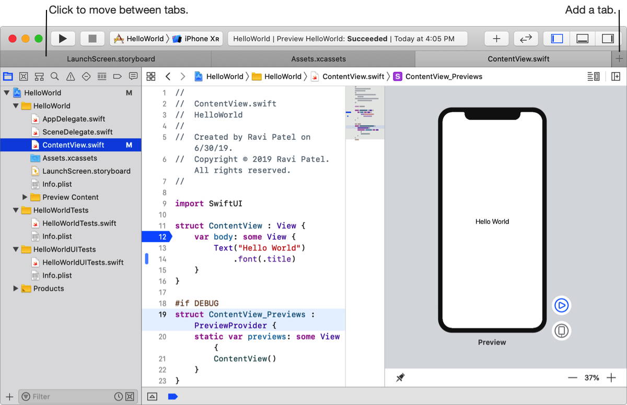This screenshot has width=627, height=405.
Task: Select ContentView.swift file in navigator
Action: coord(71,145)
